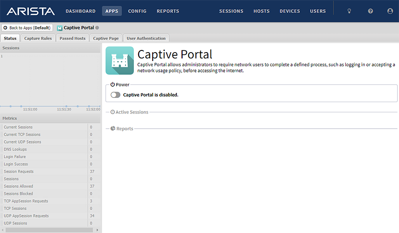Switch to the Capture Rules tab
This screenshot has width=399, height=233.
pyautogui.click(x=38, y=38)
